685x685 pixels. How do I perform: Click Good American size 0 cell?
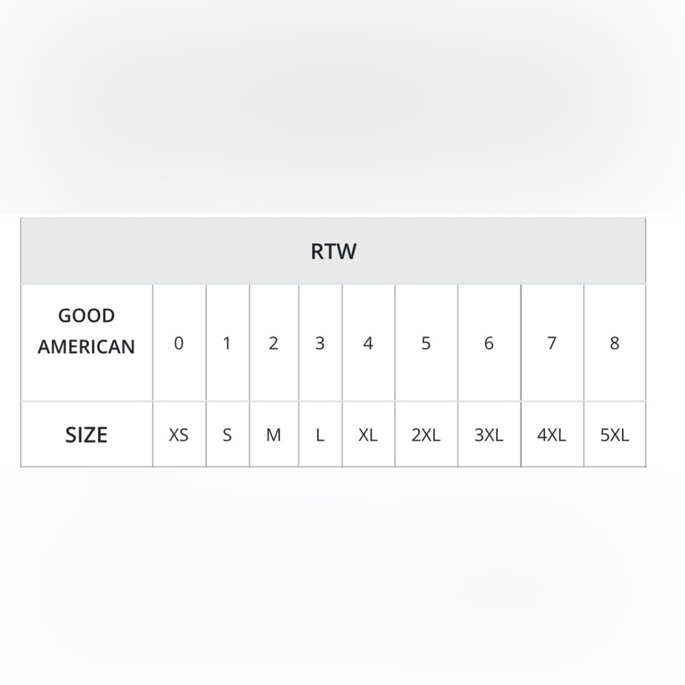point(179,343)
